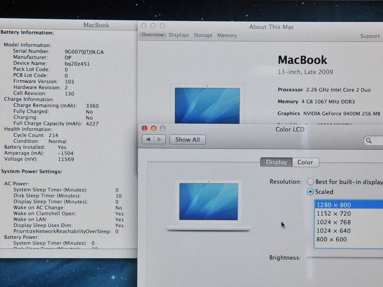383x287 pixels.
Task: Select the Display tab in Color LCD
Action: pyautogui.click(x=276, y=162)
